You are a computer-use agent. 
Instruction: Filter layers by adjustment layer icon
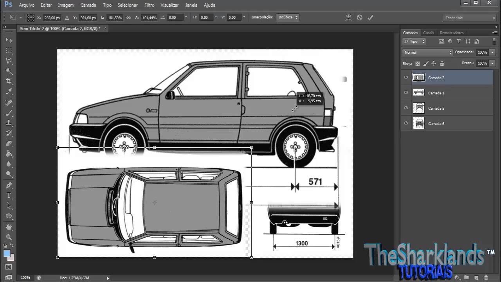[x=450, y=41]
